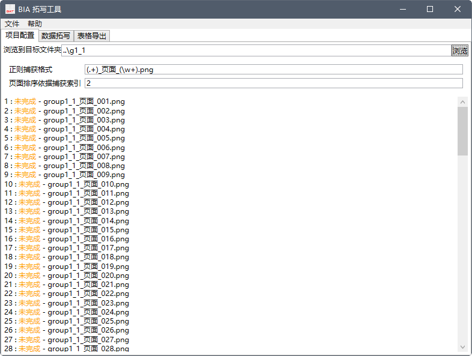This screenshot has height=356, width=472.
Task: Switch to the 项目配置 tab
Action: pyautogui.click(x=20, y=35)
